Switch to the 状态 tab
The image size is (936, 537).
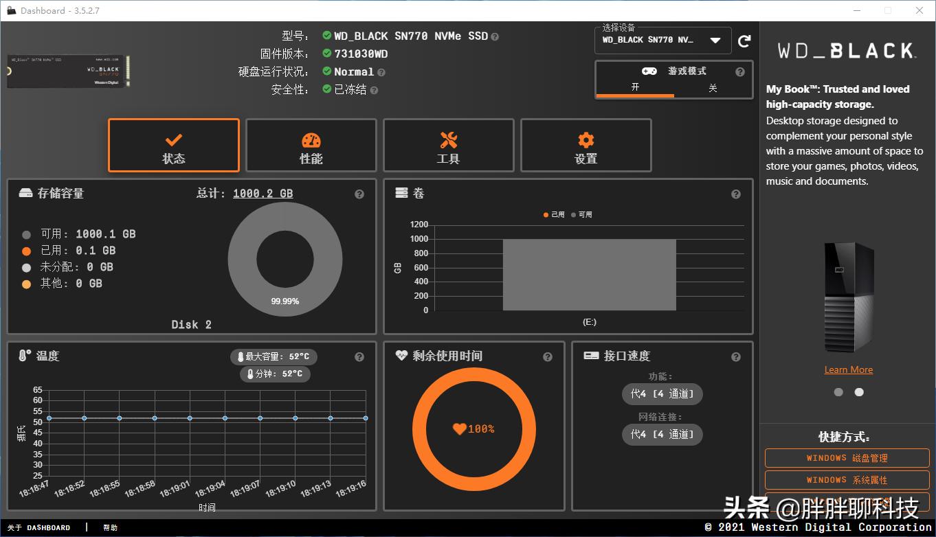click(x=173, y=145)
